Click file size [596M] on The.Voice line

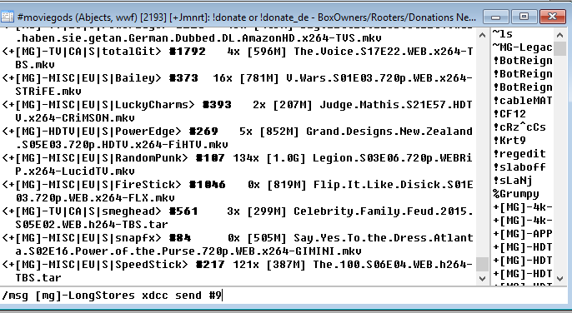coord(267,52)
